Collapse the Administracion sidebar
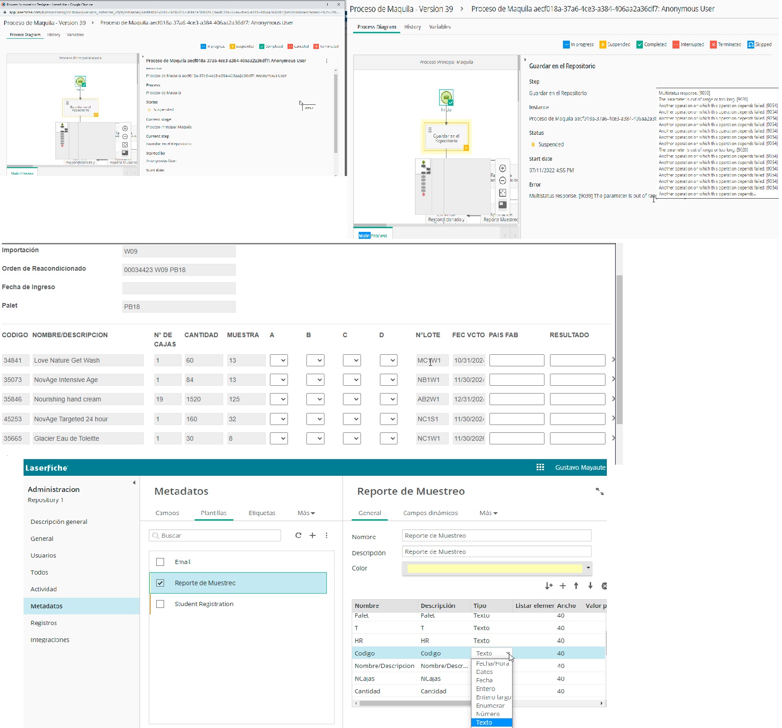 [x=134, y=483]
